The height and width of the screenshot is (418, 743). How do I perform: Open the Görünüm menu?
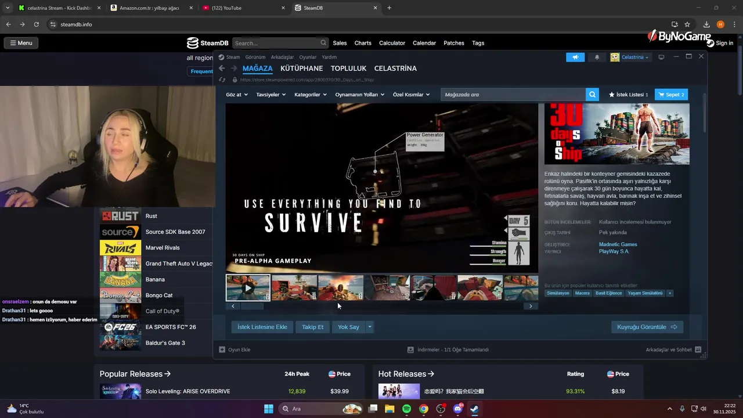(255, 57)
